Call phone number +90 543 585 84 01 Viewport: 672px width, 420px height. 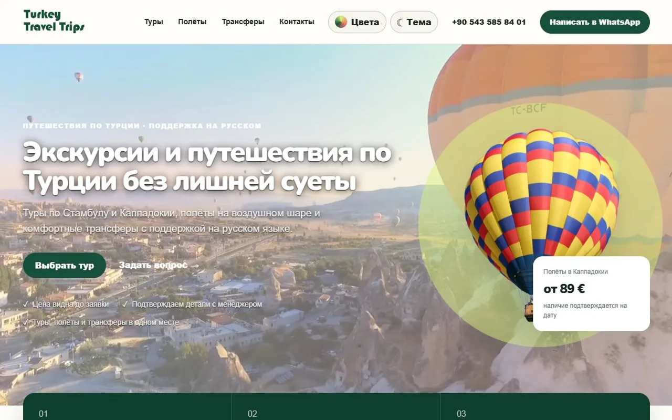489,22
